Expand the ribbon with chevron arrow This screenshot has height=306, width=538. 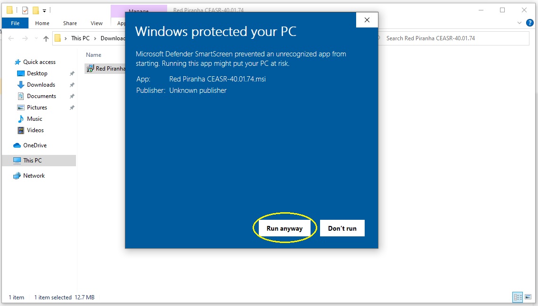[x=519, y=23]
